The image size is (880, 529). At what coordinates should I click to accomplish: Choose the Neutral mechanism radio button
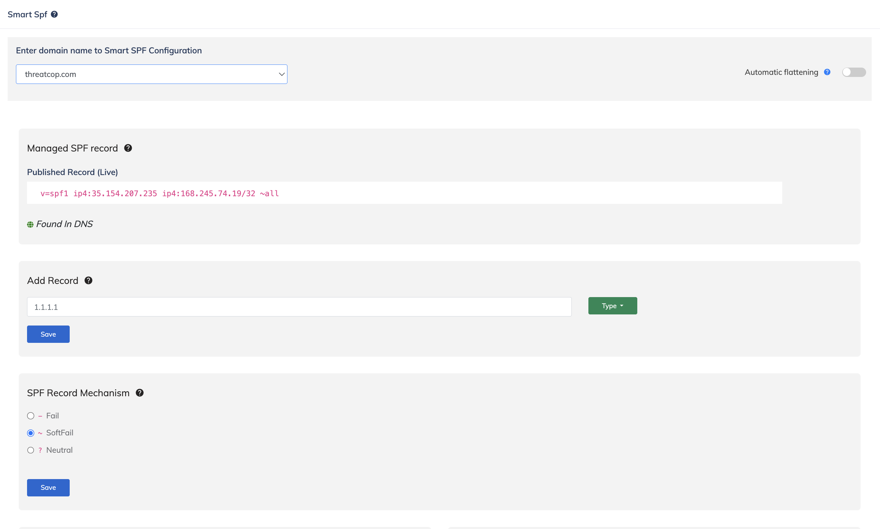31,450
